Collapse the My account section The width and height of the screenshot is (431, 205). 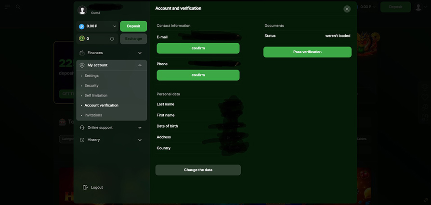140,65
